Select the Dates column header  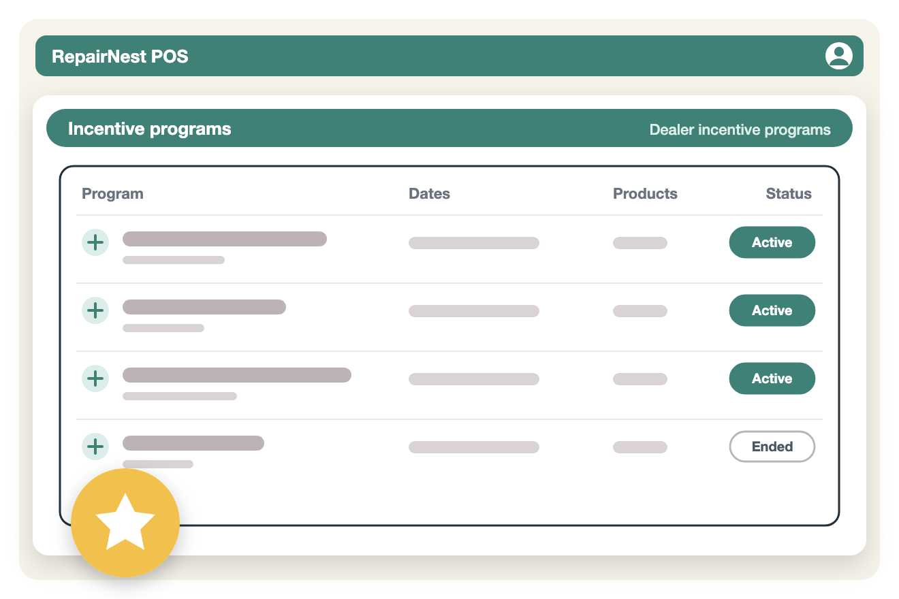click(429, 194)
